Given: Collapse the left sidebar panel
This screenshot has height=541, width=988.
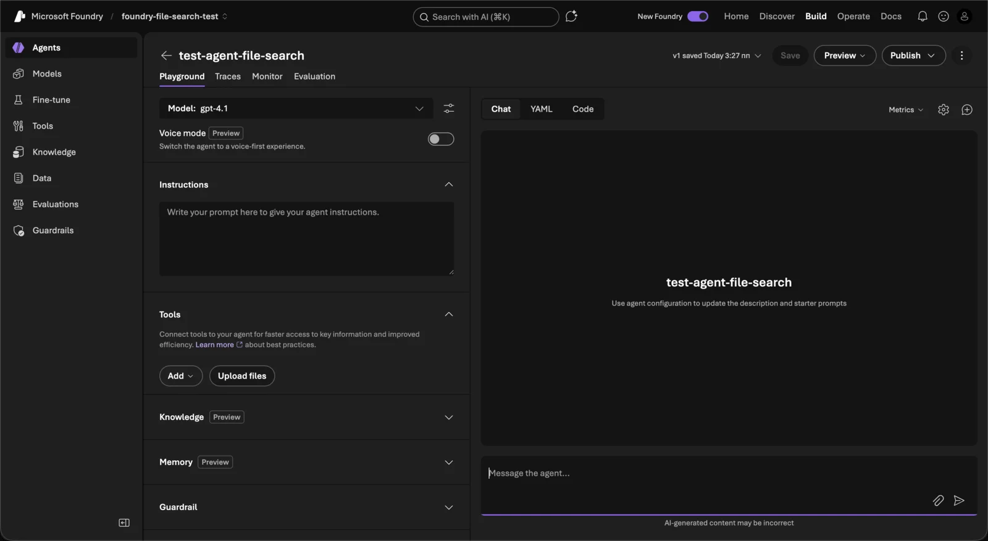Looking at the screenshot, I should tap(124, 522).
